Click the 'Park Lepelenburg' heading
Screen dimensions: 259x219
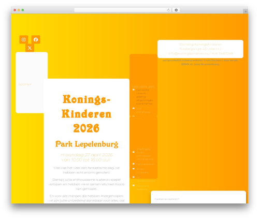coord(87,144)
